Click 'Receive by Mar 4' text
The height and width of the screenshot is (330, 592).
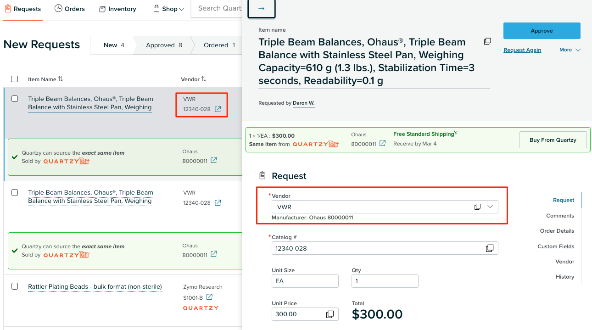coord(415,144)
